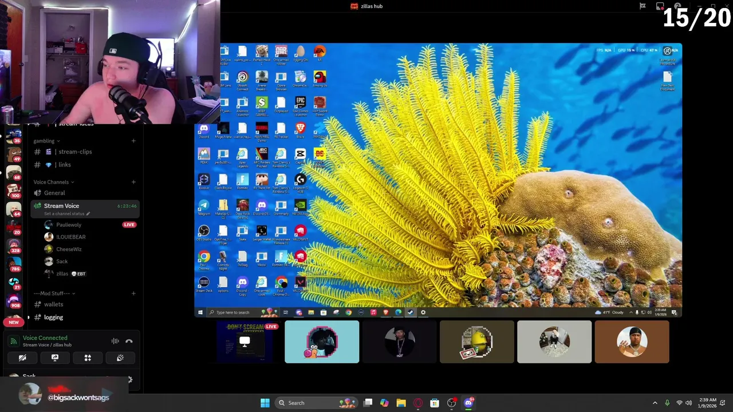Collapse the gambling category
The width and height of the screenshot is (733, 412).
click(x=46, y=141)
